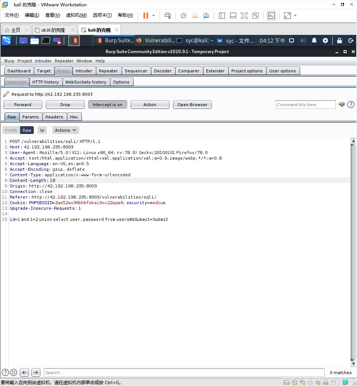
Task: Click the Search input field
Action: pyautogui.click(x=184, y=373)
